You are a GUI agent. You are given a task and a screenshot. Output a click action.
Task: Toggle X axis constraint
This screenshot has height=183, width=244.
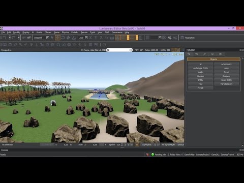tap(90, 38)
